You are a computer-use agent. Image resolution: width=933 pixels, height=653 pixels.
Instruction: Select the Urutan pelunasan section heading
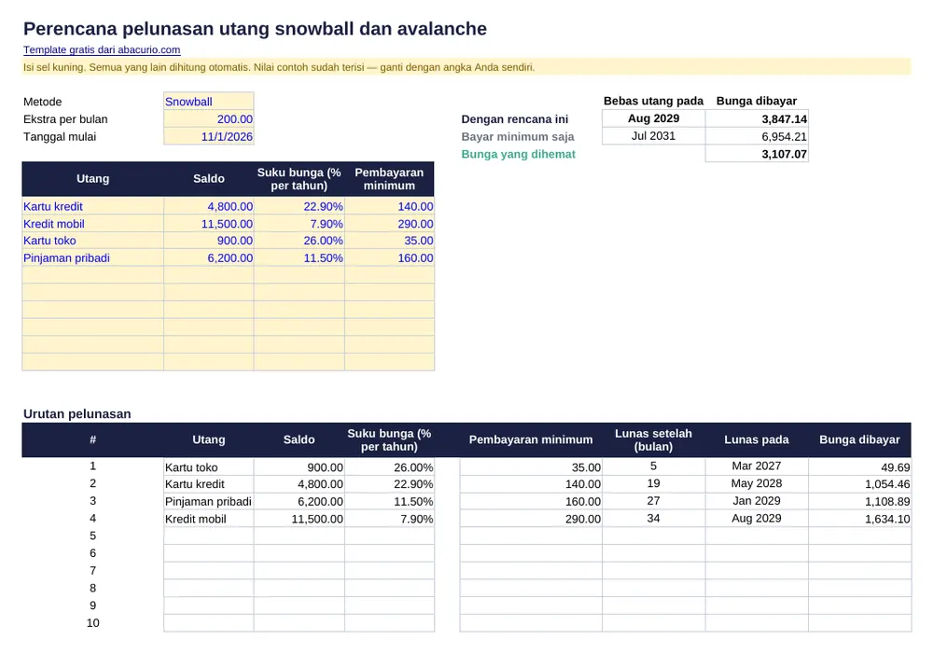click(77, 414)
